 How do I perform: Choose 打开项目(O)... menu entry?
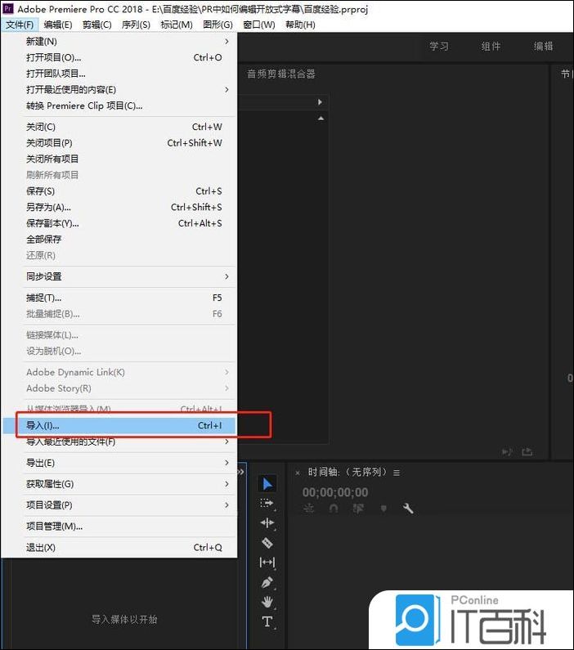pos(119,57)
